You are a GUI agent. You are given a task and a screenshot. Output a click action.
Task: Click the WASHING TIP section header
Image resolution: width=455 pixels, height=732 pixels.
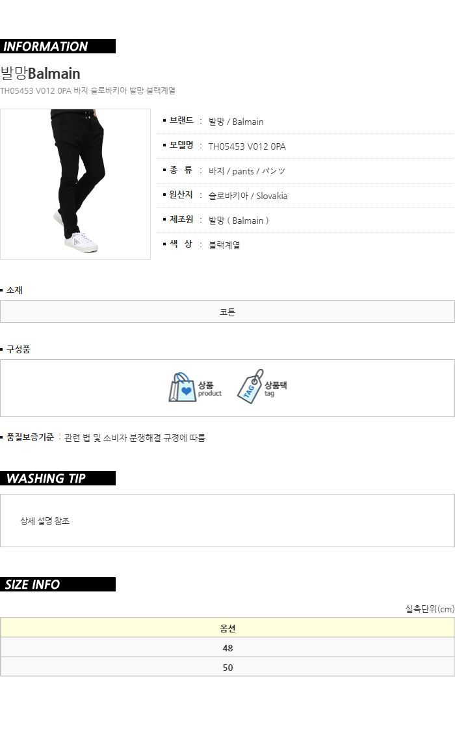pos(58,478)
